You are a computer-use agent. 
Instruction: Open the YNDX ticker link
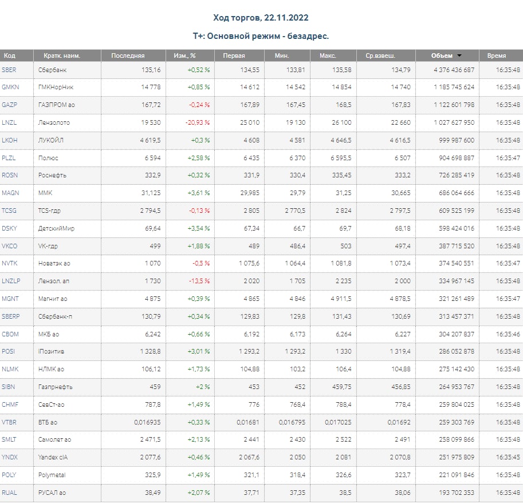[x=10, y=457]
